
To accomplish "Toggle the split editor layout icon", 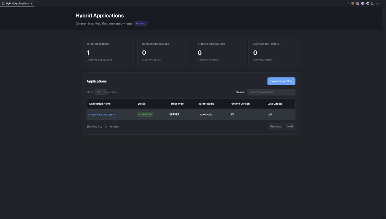I will (x=373, y=3).
